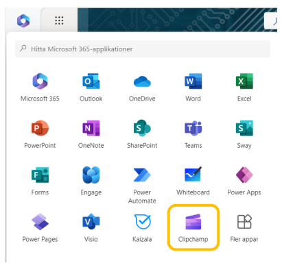Open the Microsoft 365 app tile
Screen dimensions: 282x265
pos(40,87)
